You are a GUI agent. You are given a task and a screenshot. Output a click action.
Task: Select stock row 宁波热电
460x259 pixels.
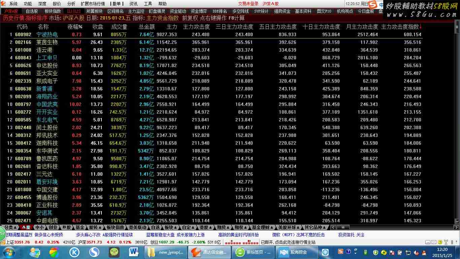pyautogui.click(x=215, y=34)
